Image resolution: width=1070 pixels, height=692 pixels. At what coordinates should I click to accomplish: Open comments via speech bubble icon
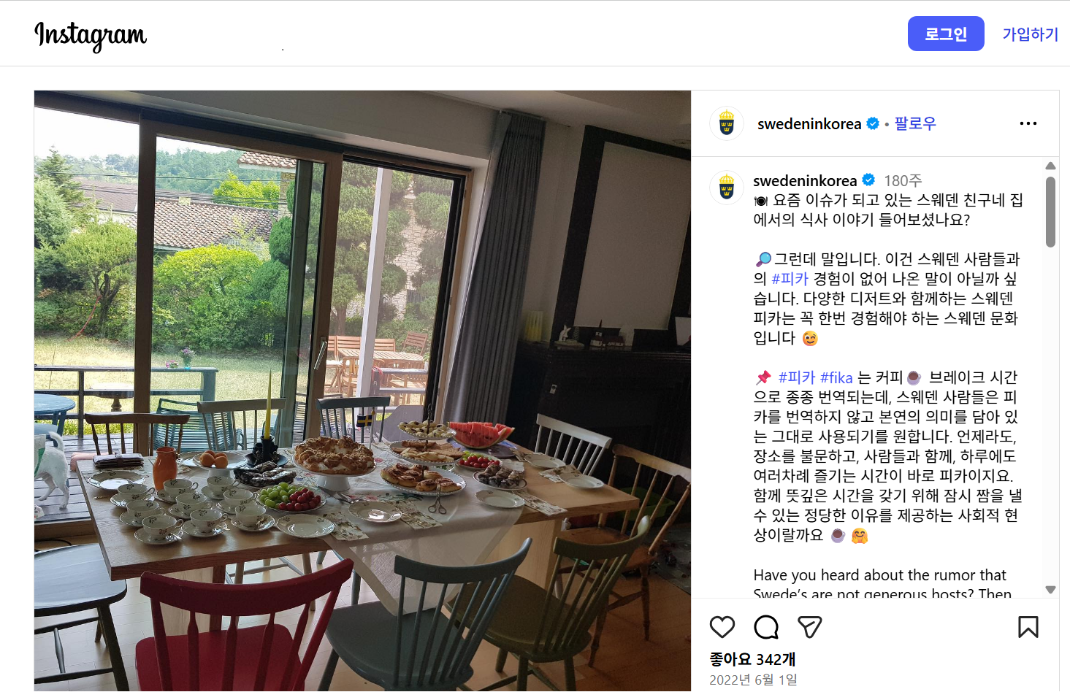coord(766,627)
